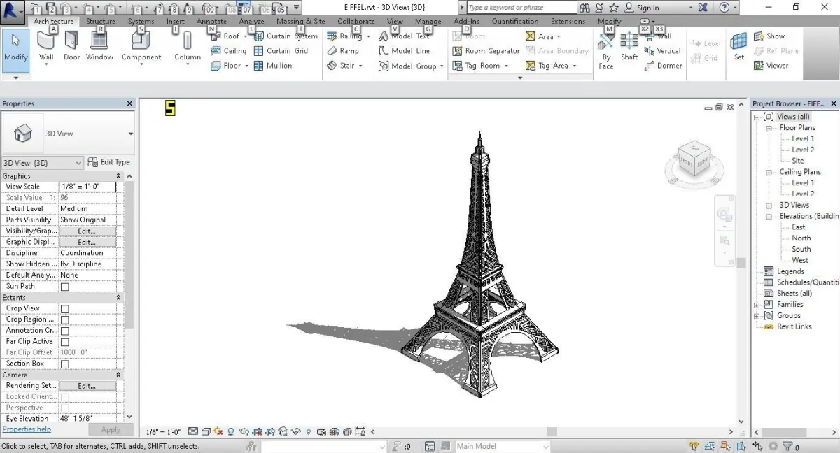The height and width of the screenshot is (453, 840).
Task: Select the Curtain System tool
Action: click(285, 36)
